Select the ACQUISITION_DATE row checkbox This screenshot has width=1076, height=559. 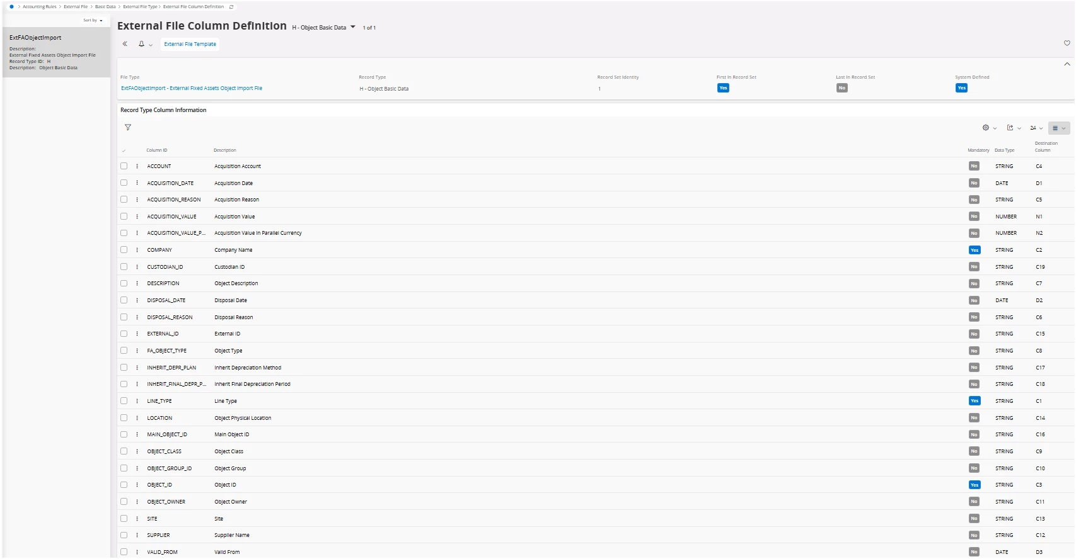click(124, 183)
